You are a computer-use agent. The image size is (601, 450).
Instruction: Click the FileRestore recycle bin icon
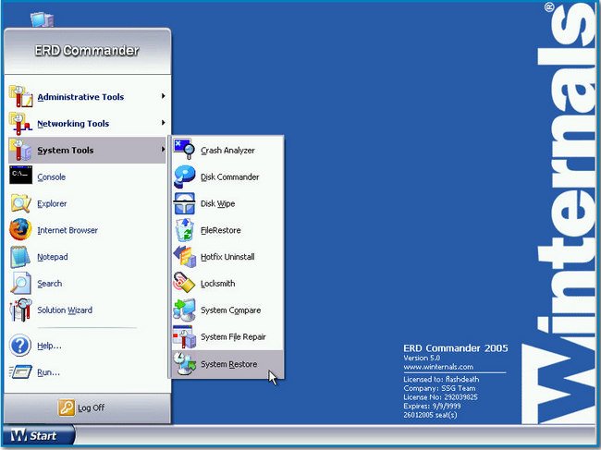(184, 230)
